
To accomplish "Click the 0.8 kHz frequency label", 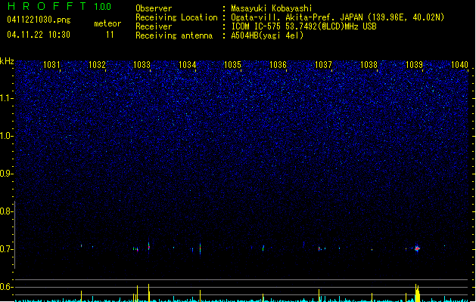I will pos(6,211).
